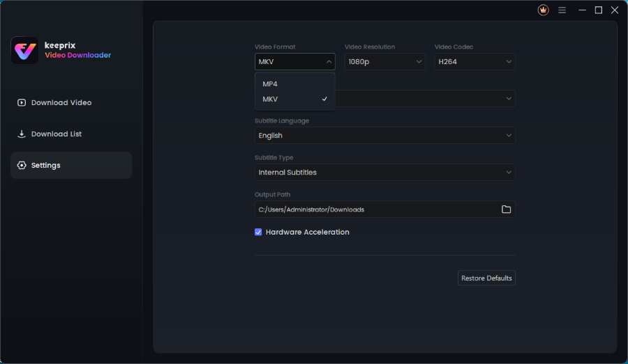The height and width of the screenshot is (364, 628).
Task: Open the hamburger menu icon
Action: (x=562, y=10)
